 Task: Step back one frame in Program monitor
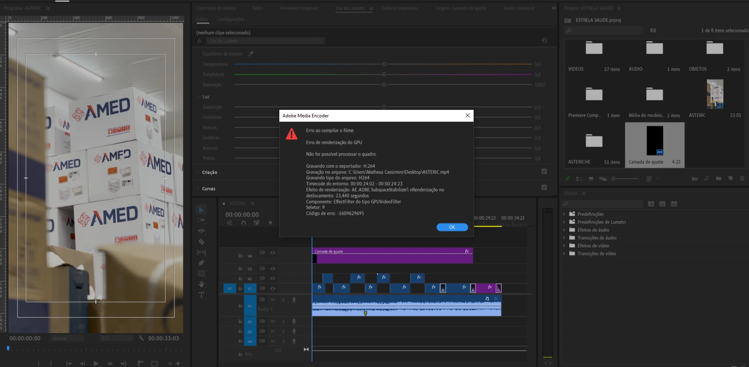(x=82, y=363)
